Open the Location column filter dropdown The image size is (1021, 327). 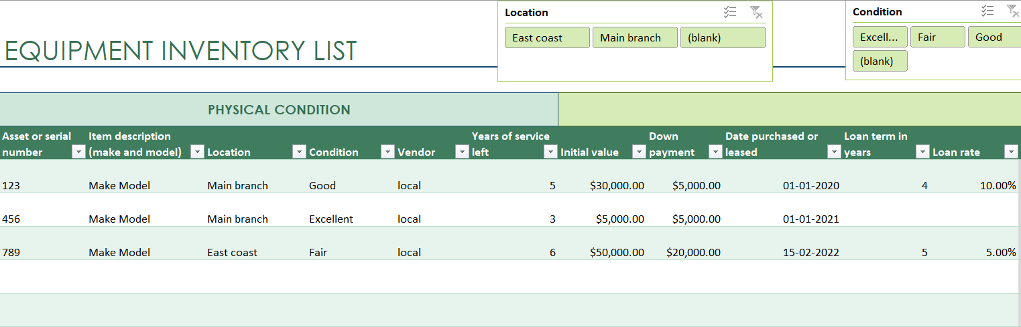(x=299, y=152)
